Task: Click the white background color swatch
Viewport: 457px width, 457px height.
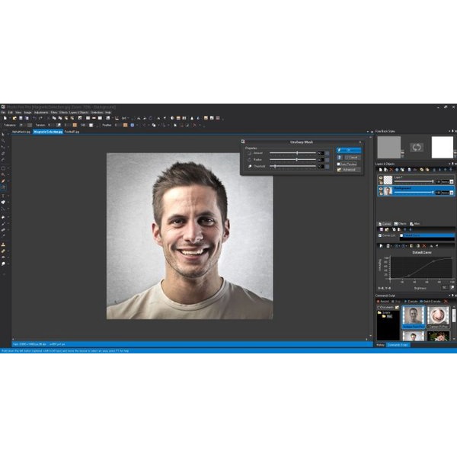Action: 442,147
